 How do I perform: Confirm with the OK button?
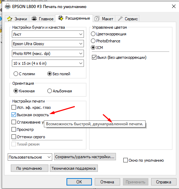[79, 182]
